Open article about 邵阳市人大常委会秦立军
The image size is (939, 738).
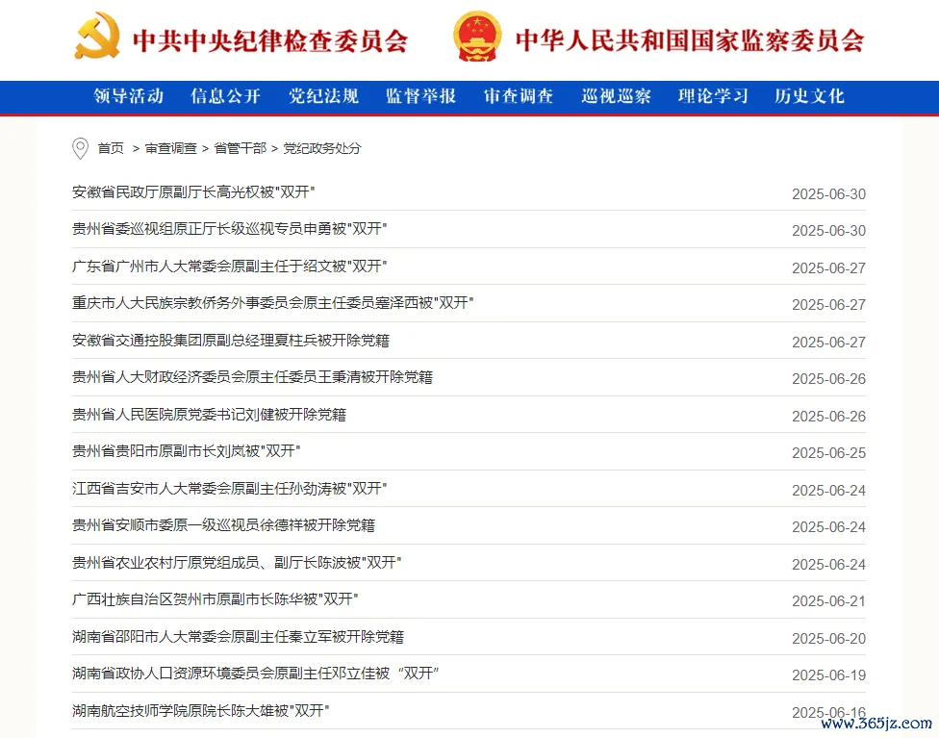[238, 636]
